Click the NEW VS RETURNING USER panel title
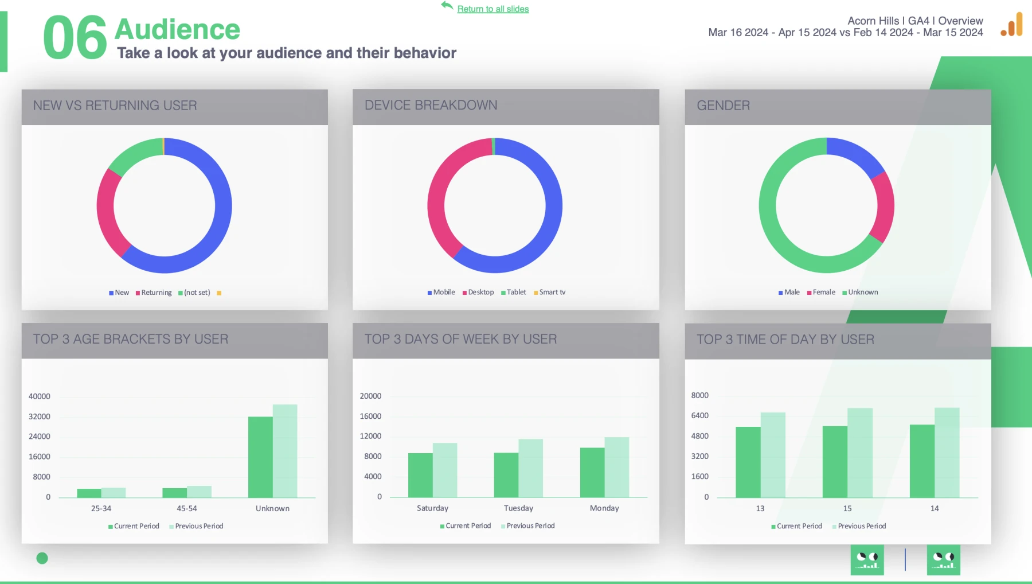The width and height of the screenshot is (1032, 584). 115,106
